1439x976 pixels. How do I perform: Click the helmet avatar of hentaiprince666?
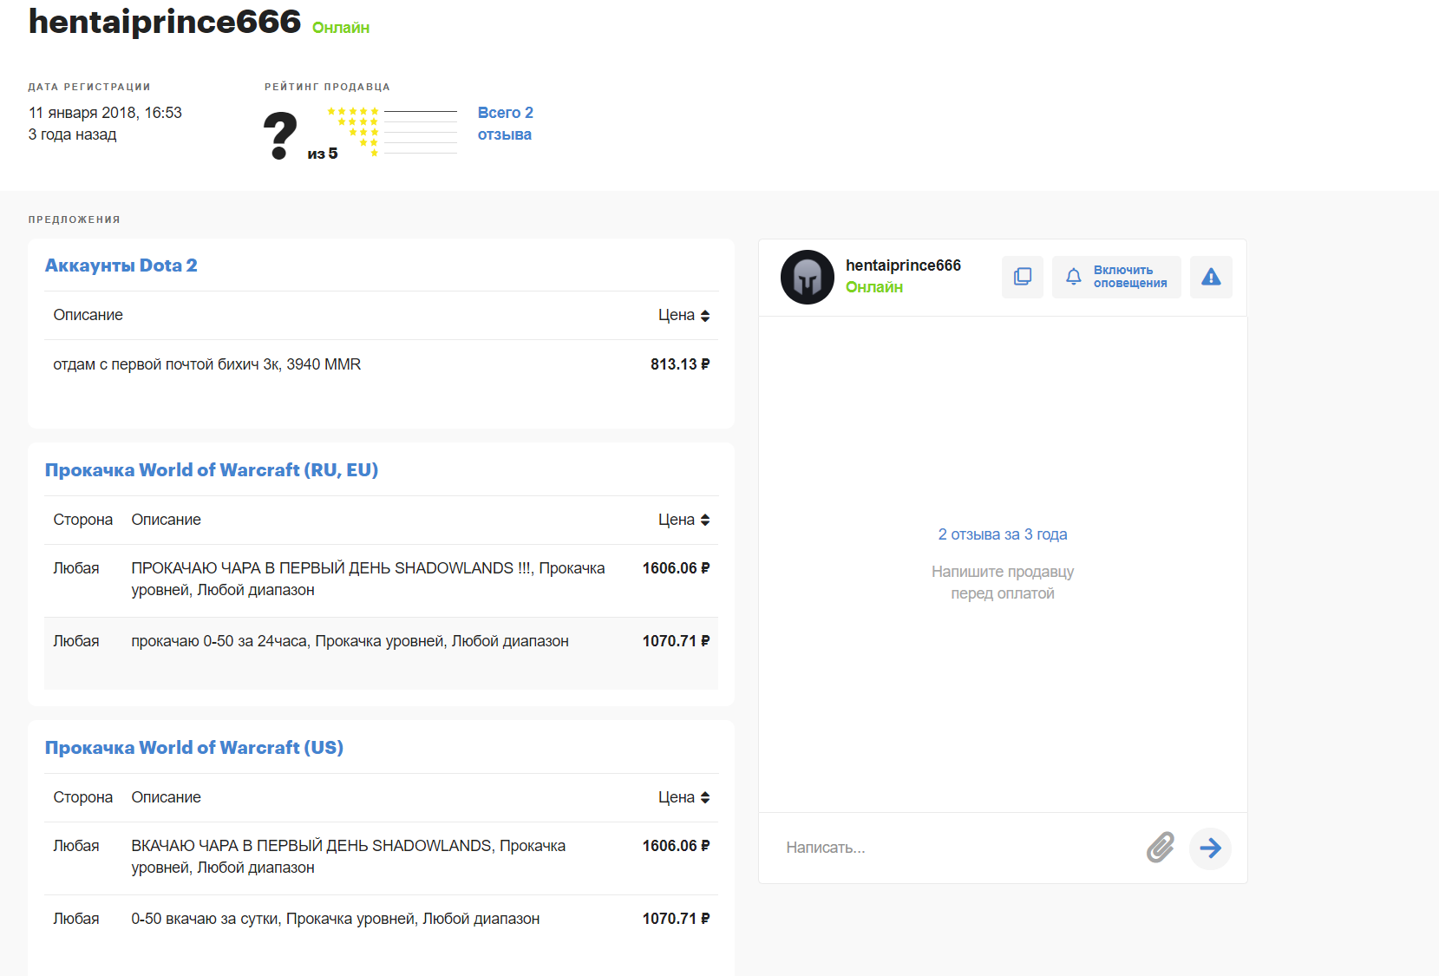pyautogui.click(x=807, y=278)
